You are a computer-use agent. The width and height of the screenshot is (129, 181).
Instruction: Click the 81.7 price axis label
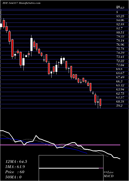[x=119, y=28]
